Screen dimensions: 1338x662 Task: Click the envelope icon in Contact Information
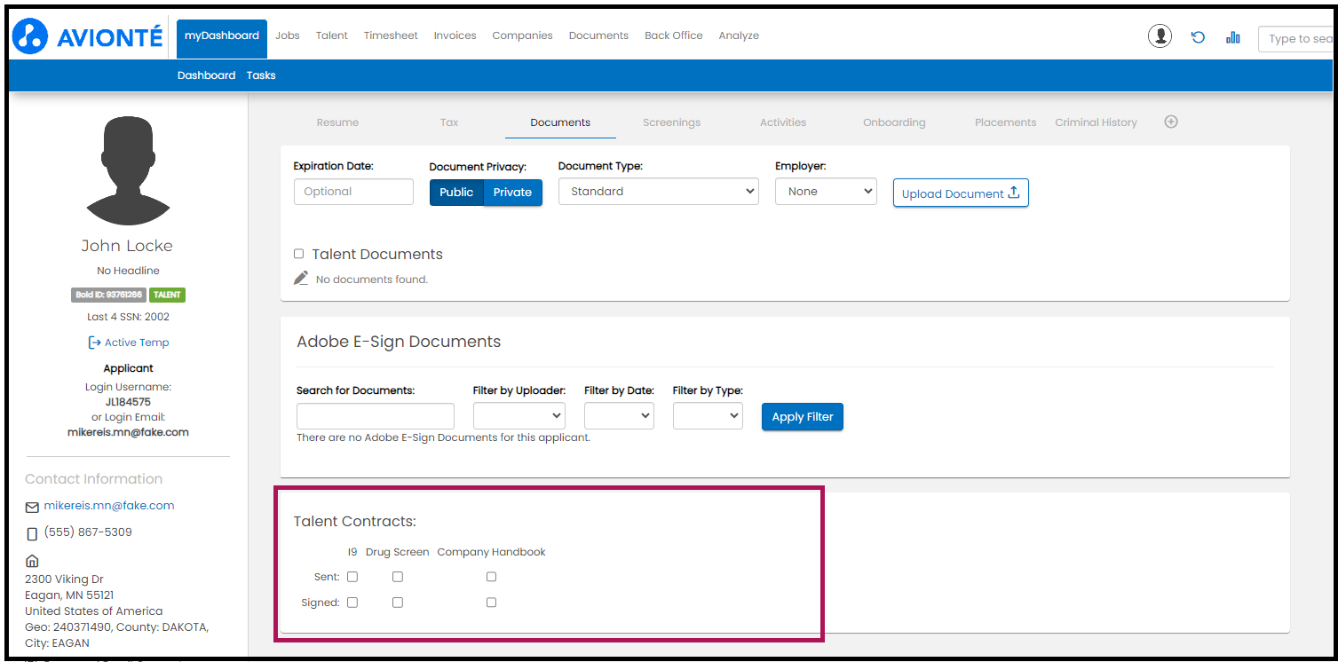32,507
